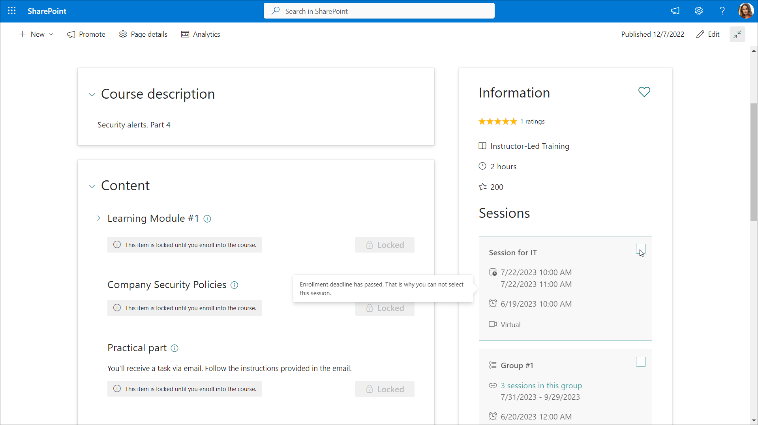Click the info icon beside Learning Module #1
The width and height of the screenshot is (758, 425).
(207, 219)
